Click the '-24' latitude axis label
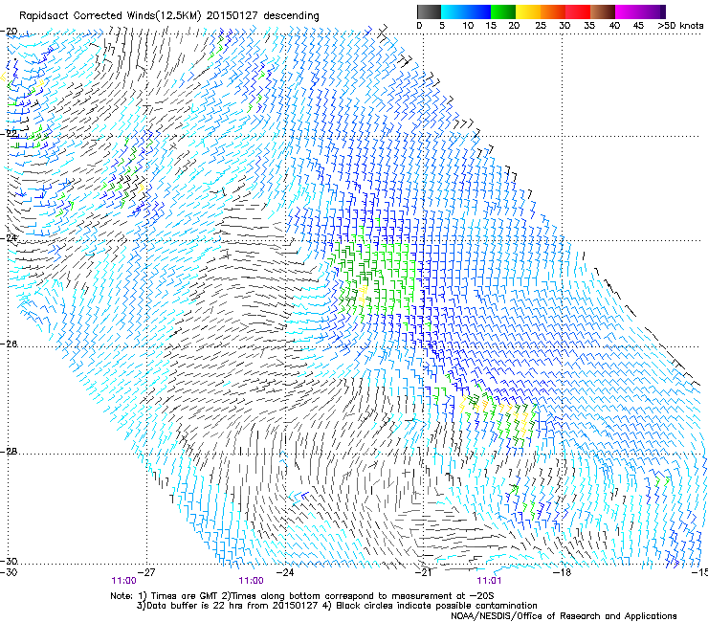 [10, 237]
